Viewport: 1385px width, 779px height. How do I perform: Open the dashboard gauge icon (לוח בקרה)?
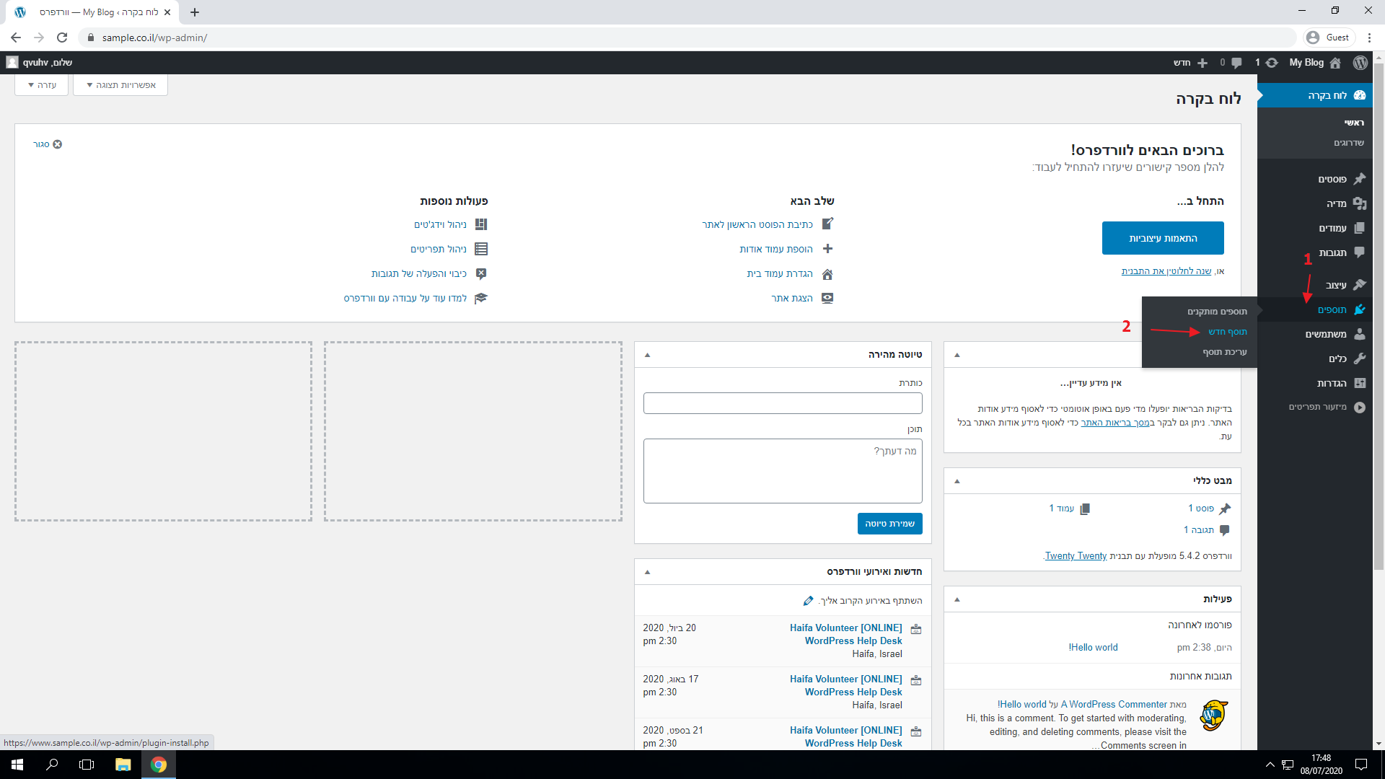coord(1360,95)
